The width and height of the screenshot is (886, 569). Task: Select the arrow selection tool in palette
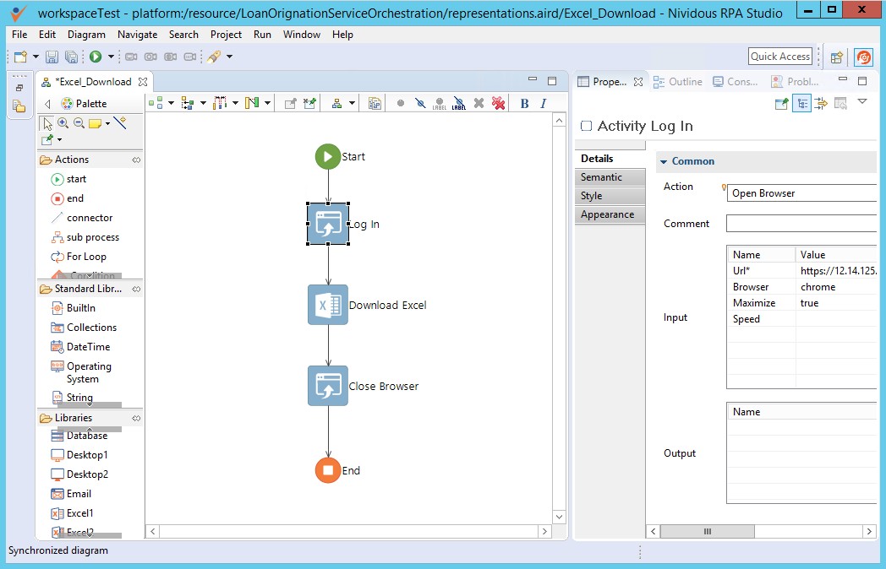(47, 123)
